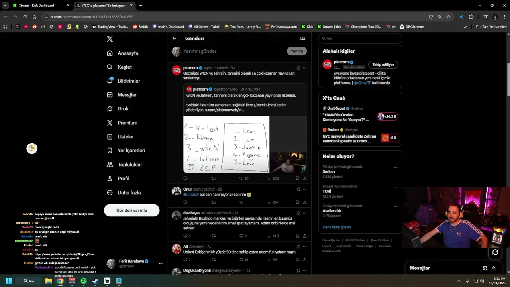Bookmark Onur's reply
The image size is (510, 287).
(298, 202)
